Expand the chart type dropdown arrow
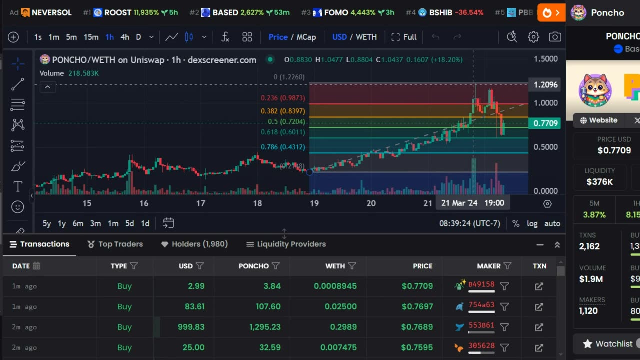 [204, 37]
